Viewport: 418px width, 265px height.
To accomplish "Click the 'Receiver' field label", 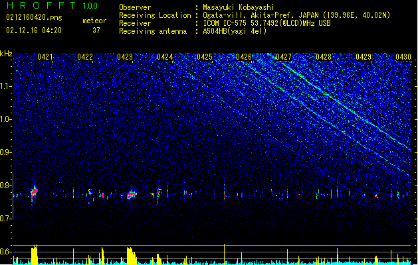I will pyautogui.click(x=135, y=23).
